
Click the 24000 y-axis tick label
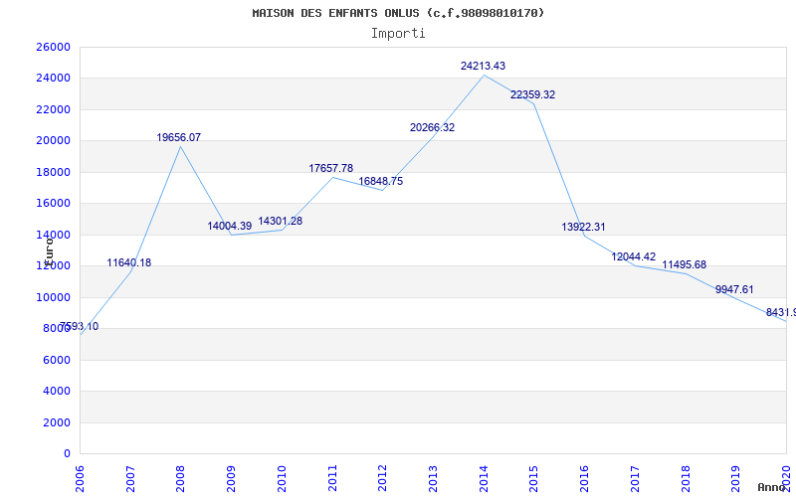point(53,79)
